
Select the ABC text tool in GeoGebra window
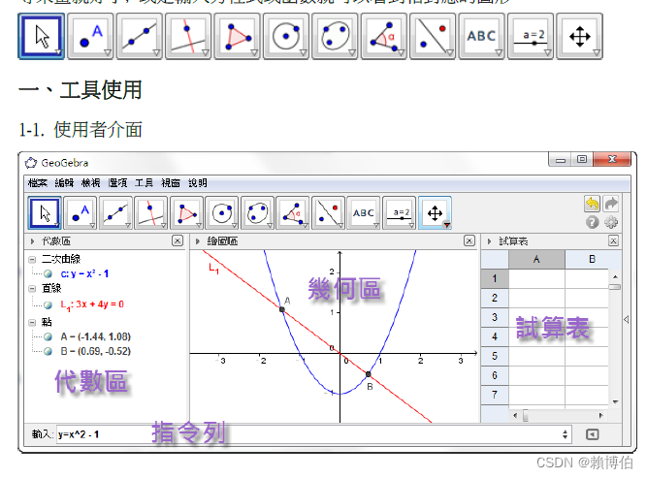(x=364, y=213)
